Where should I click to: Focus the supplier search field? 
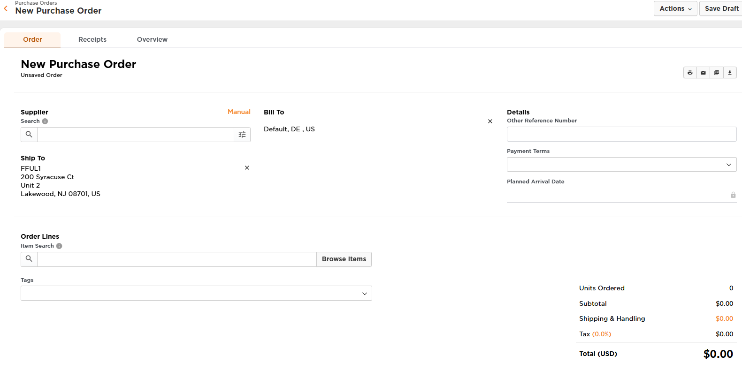click(x=136, y=135)
